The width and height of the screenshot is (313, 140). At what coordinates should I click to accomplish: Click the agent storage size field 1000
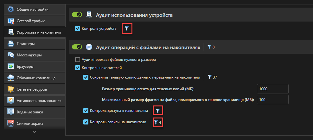[273, 89]
